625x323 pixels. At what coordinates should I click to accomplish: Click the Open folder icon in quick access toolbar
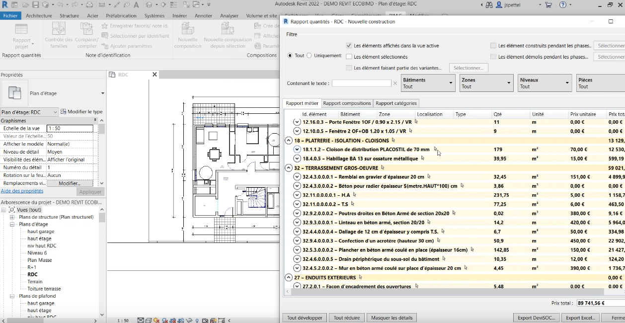click(26, 4)
